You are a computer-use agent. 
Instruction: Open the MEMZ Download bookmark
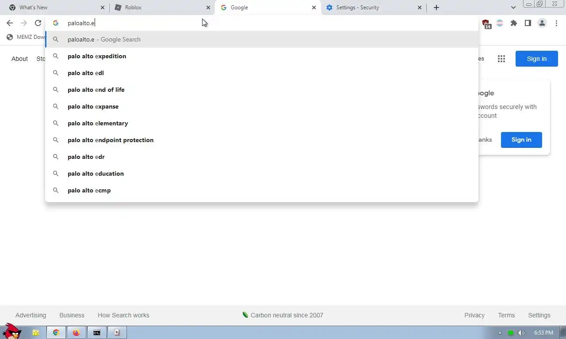26,37
